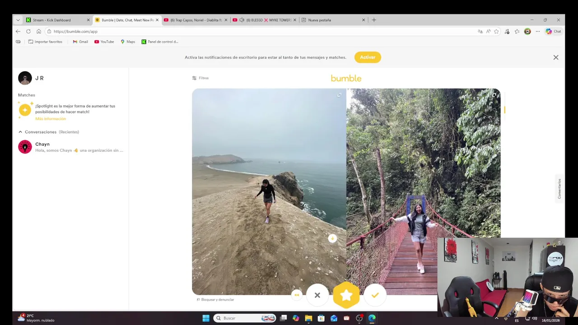Screen dimensions: 578x325
Task: Click the translate page icon
Action: click(480, 32)
